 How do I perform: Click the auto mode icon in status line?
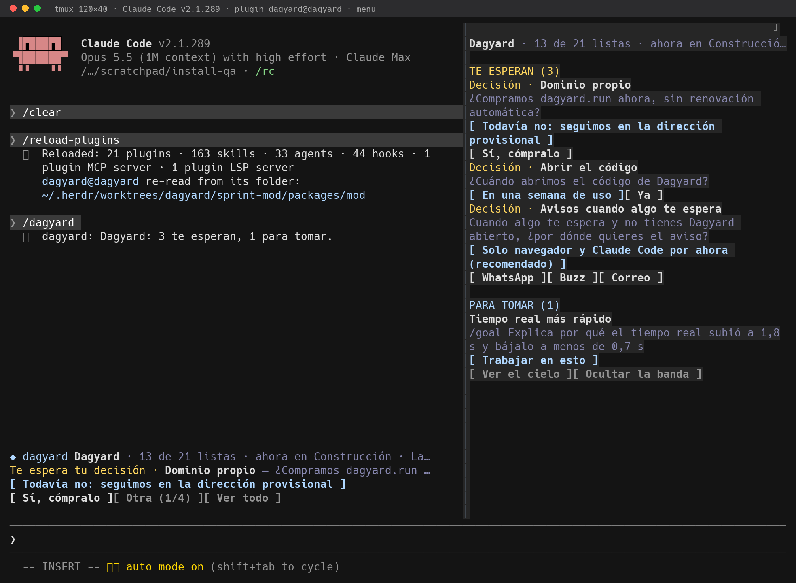(x=113, y=567)
